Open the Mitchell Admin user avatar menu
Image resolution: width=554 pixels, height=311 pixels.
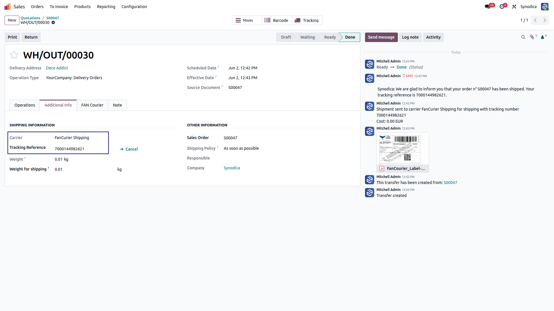coord(545,7)
